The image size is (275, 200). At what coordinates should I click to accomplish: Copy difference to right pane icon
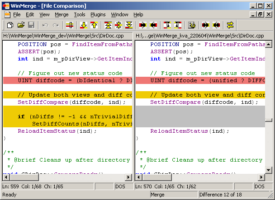[x=143, y=25]
